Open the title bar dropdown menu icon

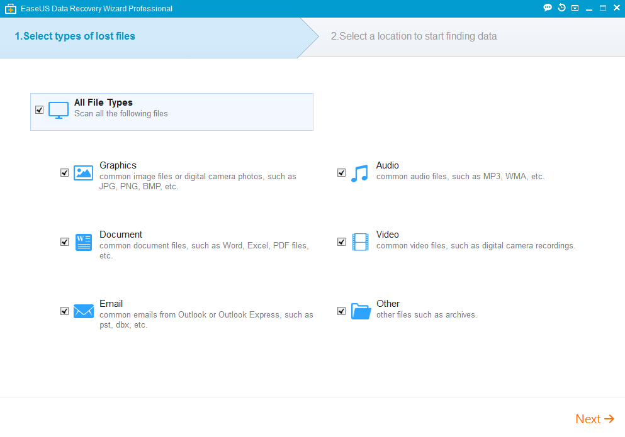(575, 8)
